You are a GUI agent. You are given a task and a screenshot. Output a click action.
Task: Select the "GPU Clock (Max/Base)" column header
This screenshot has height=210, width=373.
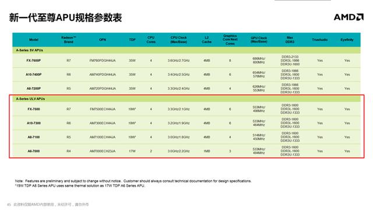click(259, 40)
